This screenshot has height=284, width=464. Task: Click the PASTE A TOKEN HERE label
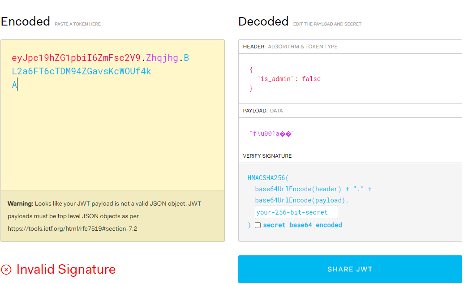point(77,24)
